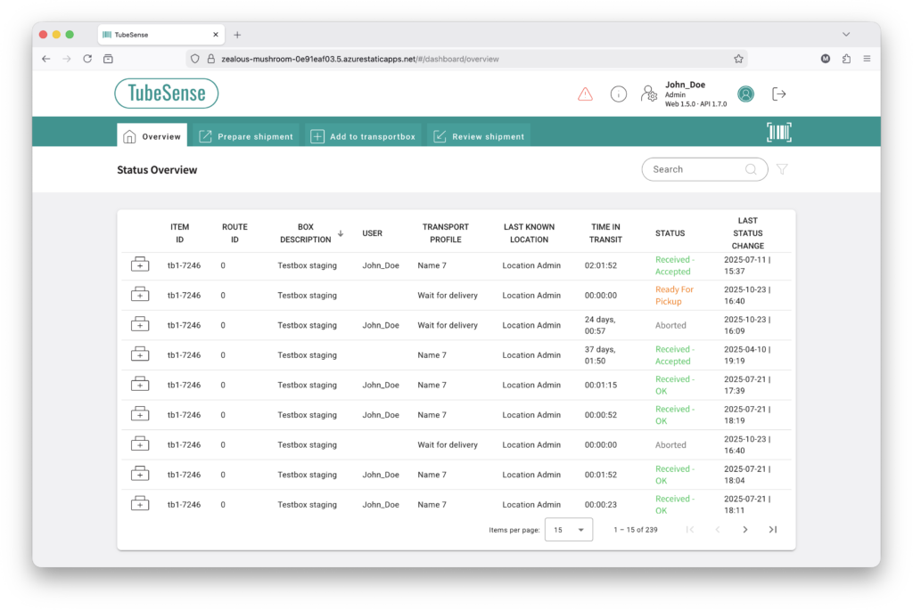913x610 pixels.
Task: Switch to the Prepare shipment tab
Action: 245,136
